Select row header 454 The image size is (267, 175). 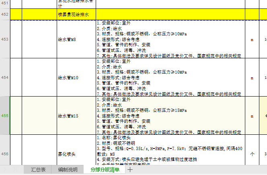[x=5, y=77]
